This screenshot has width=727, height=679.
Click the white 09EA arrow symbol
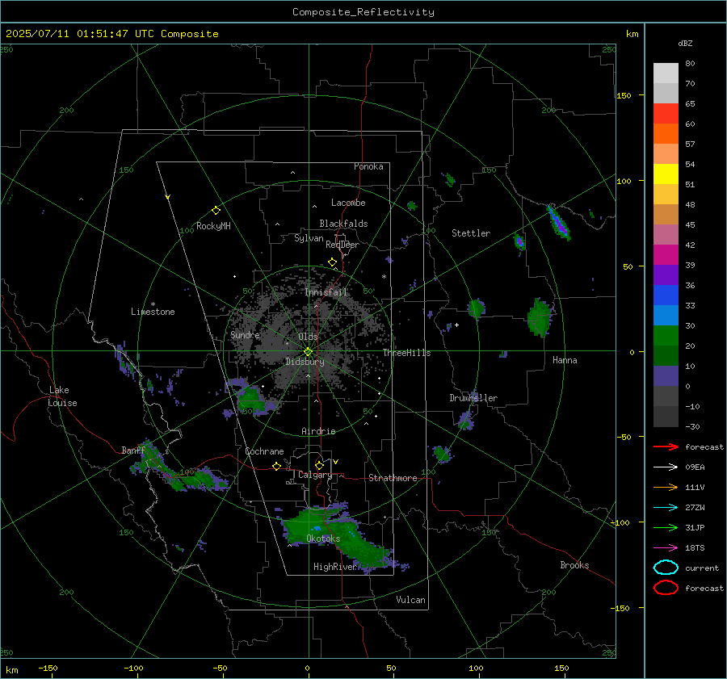[x=666, y=467]
